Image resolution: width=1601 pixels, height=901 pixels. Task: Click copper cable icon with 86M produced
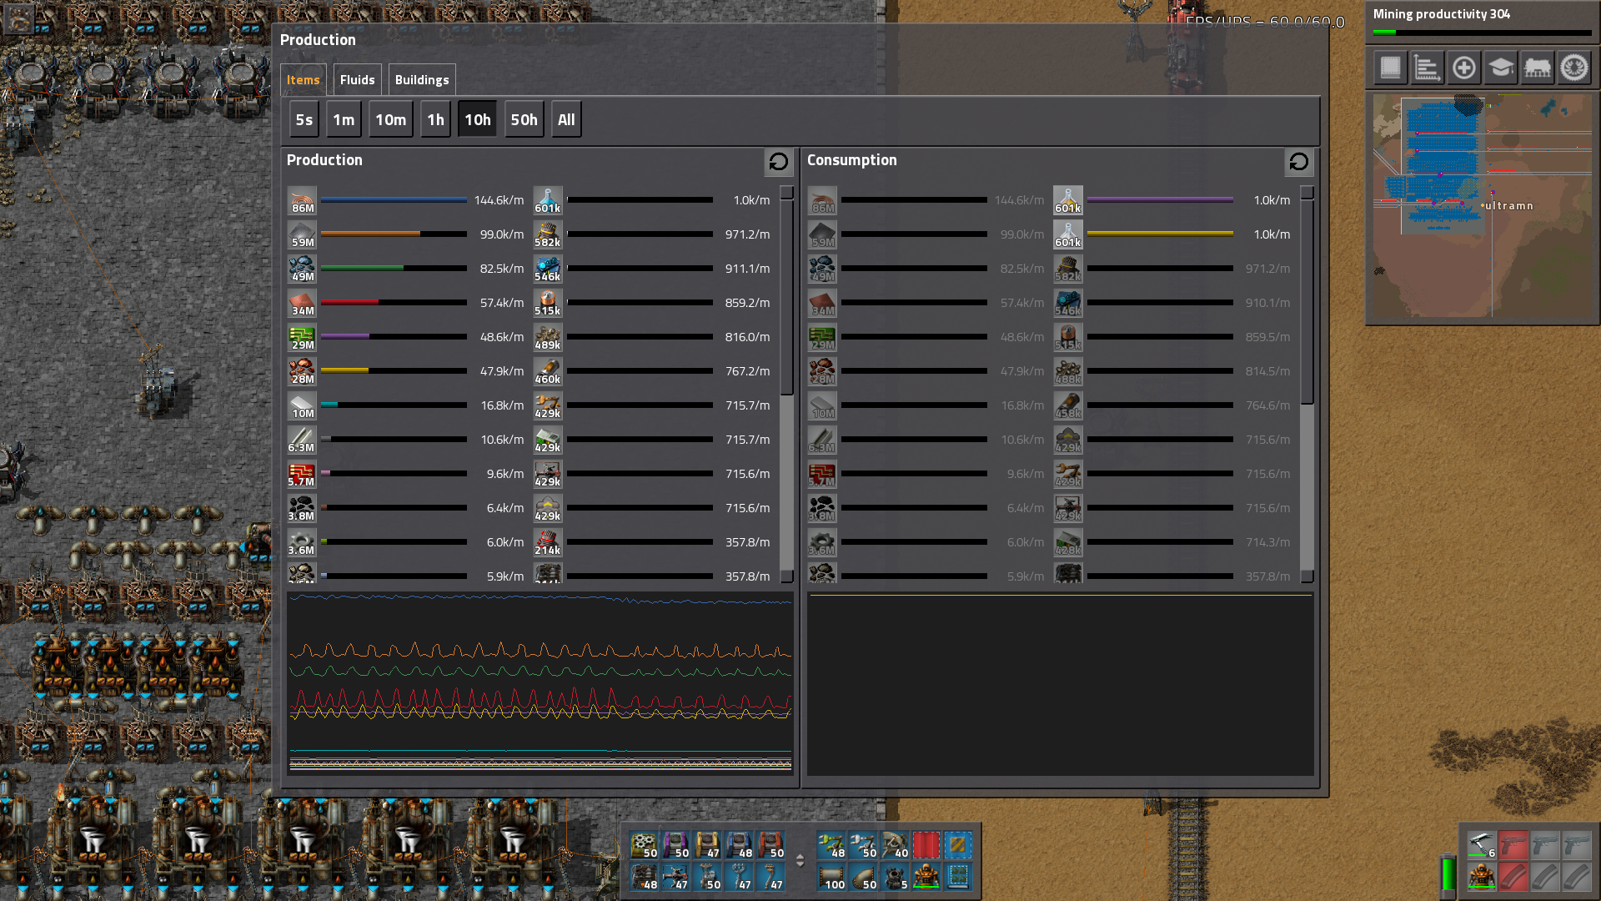(302, 200)
